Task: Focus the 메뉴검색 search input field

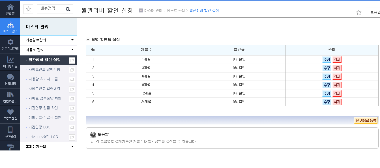Action: [x=51, y=9]
